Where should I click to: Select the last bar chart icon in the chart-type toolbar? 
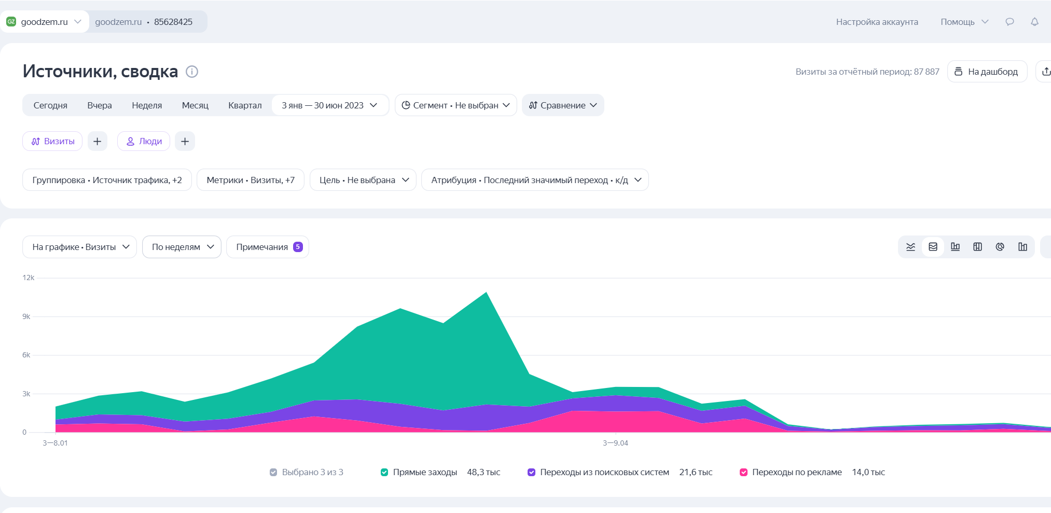(1022, 247)
